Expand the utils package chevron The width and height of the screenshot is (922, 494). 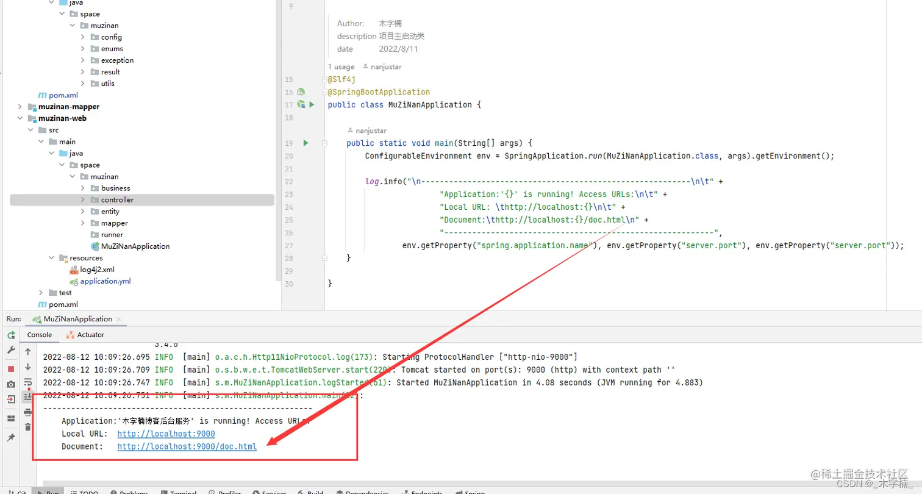coord(83,84)
